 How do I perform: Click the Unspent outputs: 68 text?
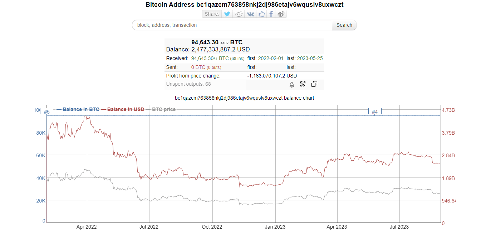coord(188,84)
